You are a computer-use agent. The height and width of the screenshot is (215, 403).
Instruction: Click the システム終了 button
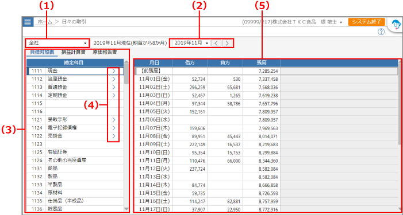(367, 22)
